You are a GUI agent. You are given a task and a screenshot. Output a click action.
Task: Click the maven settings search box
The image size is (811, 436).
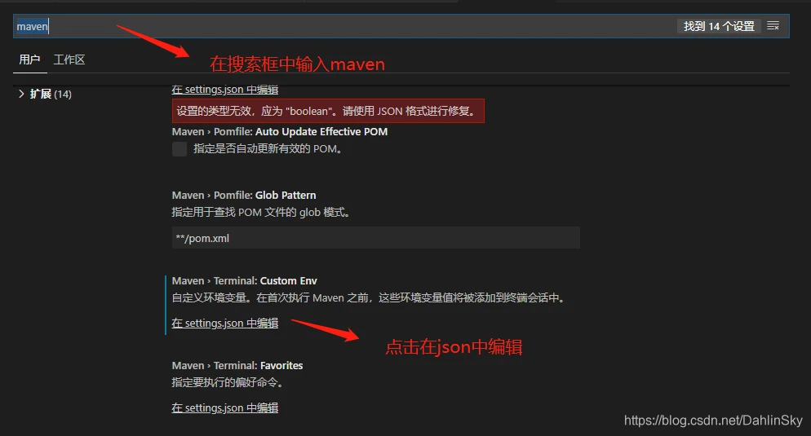(x=401, y=26)
